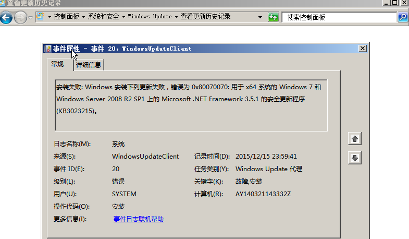
Task: Navigate to Windows Update breadcrumb
Action: [150, 17]
